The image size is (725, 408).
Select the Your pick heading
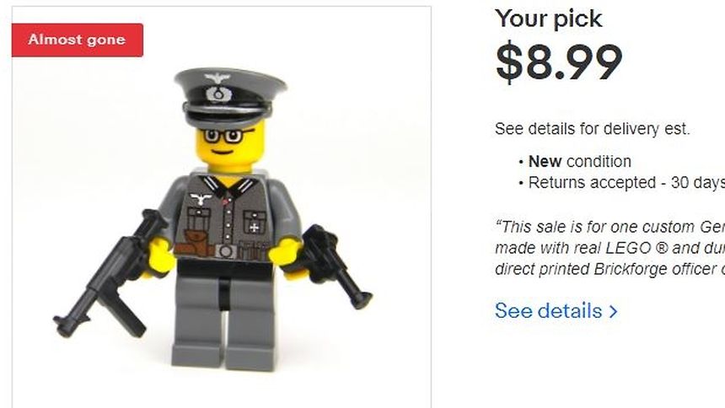(x=548, y=19)
